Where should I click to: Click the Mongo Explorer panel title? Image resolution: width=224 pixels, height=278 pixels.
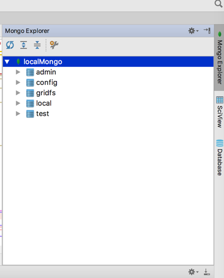click(x=27, y=31)
